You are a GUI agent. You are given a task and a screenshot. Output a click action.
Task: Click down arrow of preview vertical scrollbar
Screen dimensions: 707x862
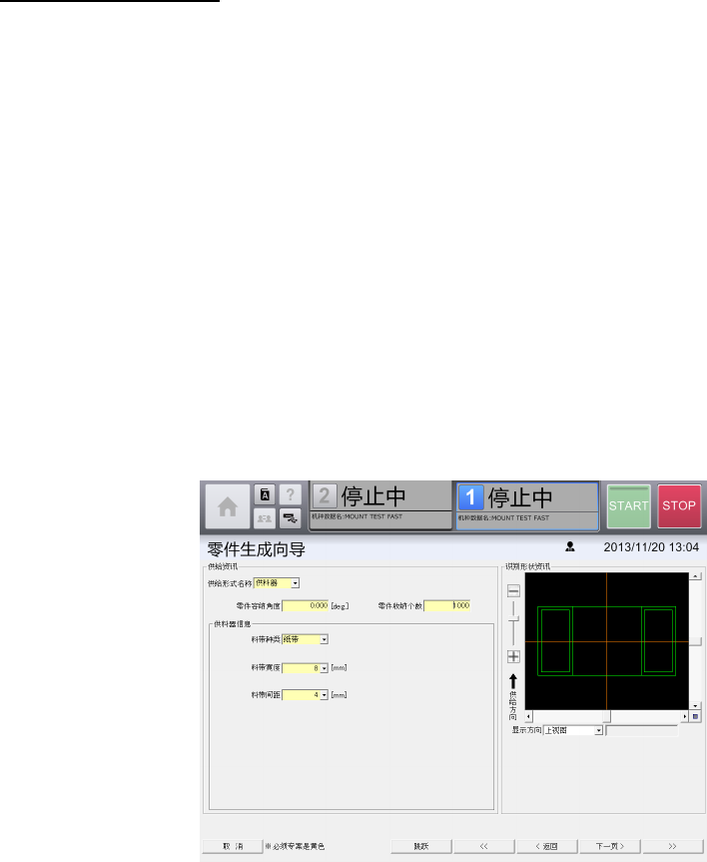point(695,705)
